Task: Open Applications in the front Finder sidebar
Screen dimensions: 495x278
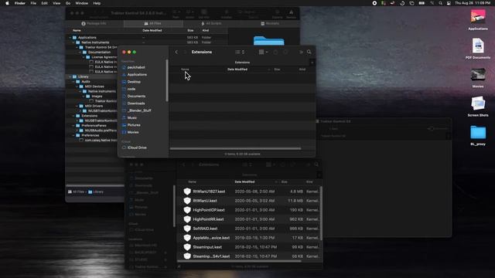Action: [x=137, y=75]
